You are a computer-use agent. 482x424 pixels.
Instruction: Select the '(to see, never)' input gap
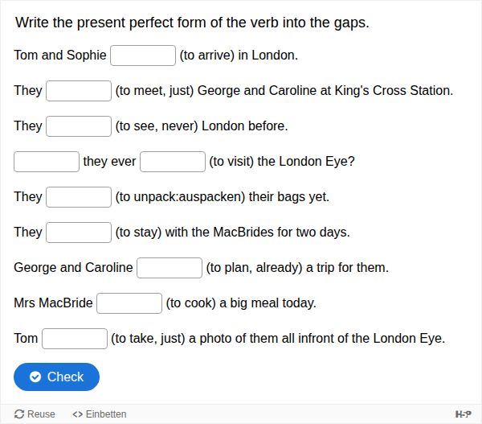click(x=79, y=126)
